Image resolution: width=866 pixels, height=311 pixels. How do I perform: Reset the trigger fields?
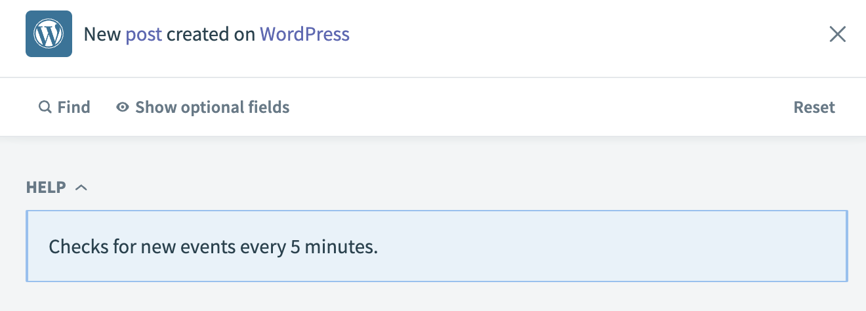coord(814,107)
